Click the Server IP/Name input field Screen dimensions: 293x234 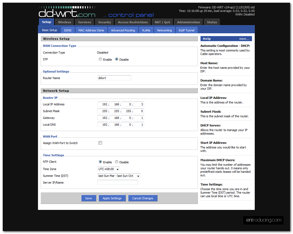point(118,183)
